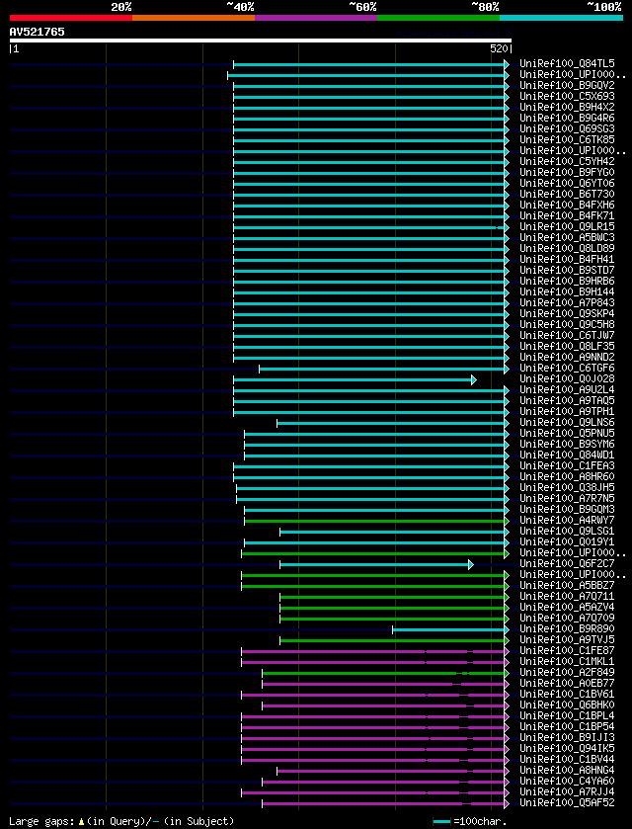Image resolution: width=632 pixels, height=829 pixels.
Task: Select the UniRef100_A8HR60 label
Action: click(567, 477)
